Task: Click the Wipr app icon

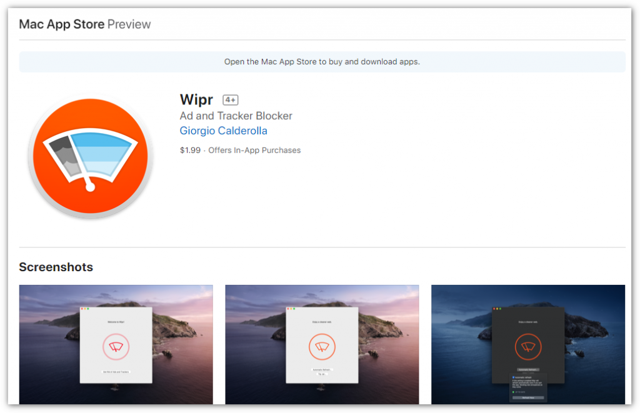Action: point(90,156)
